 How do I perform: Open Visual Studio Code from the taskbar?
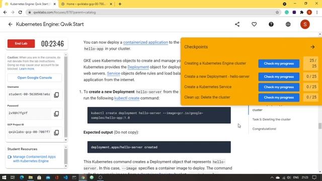point(65,177)
